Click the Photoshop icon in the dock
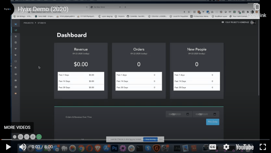Image resolution: width=271 pixels, height=153 pixels. (x=115, y=148)
